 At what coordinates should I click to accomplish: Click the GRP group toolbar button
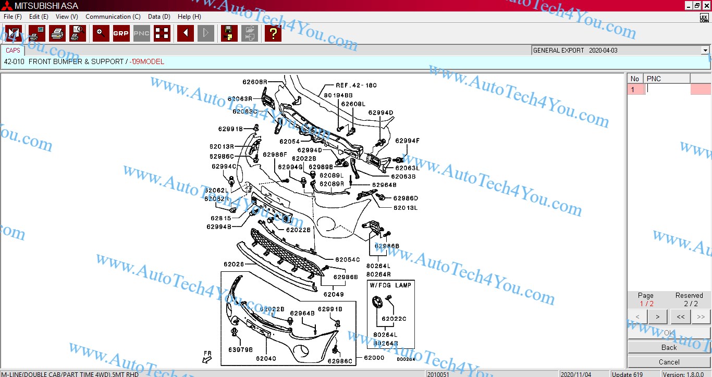point(121,33)
